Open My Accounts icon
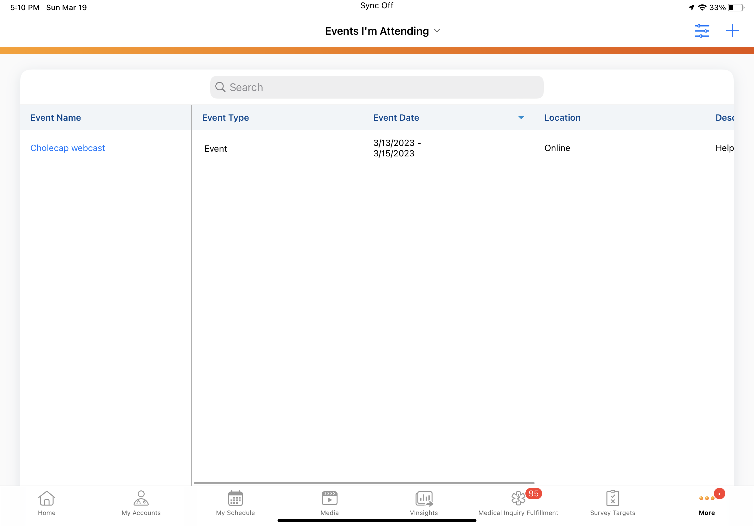The width and height of the screenshot is (754, 527). 141,498
